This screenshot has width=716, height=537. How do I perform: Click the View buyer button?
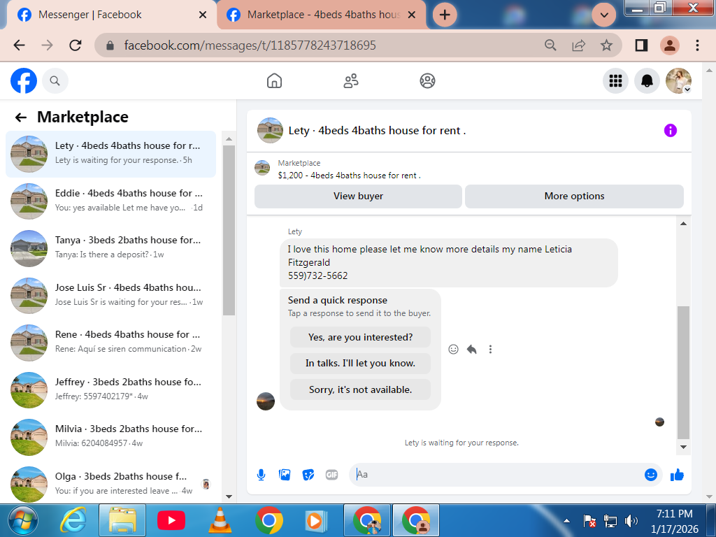(x=358, y=196)
